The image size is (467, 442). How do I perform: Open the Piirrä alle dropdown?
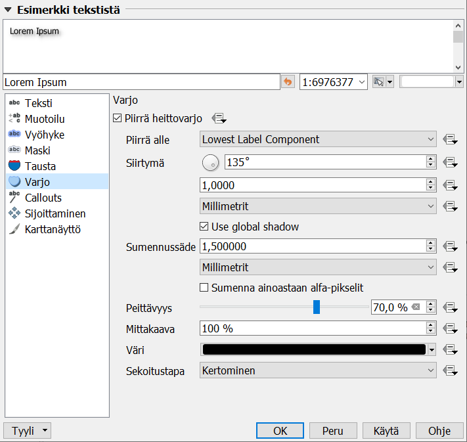coord(318,139)
